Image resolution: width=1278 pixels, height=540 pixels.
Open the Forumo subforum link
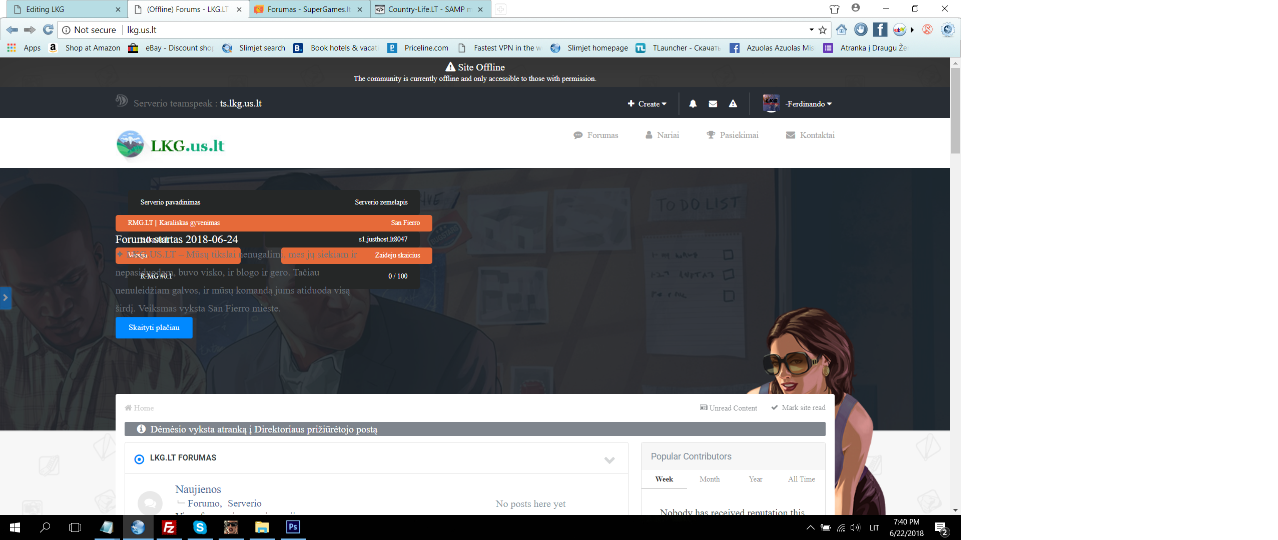point(204,503)
